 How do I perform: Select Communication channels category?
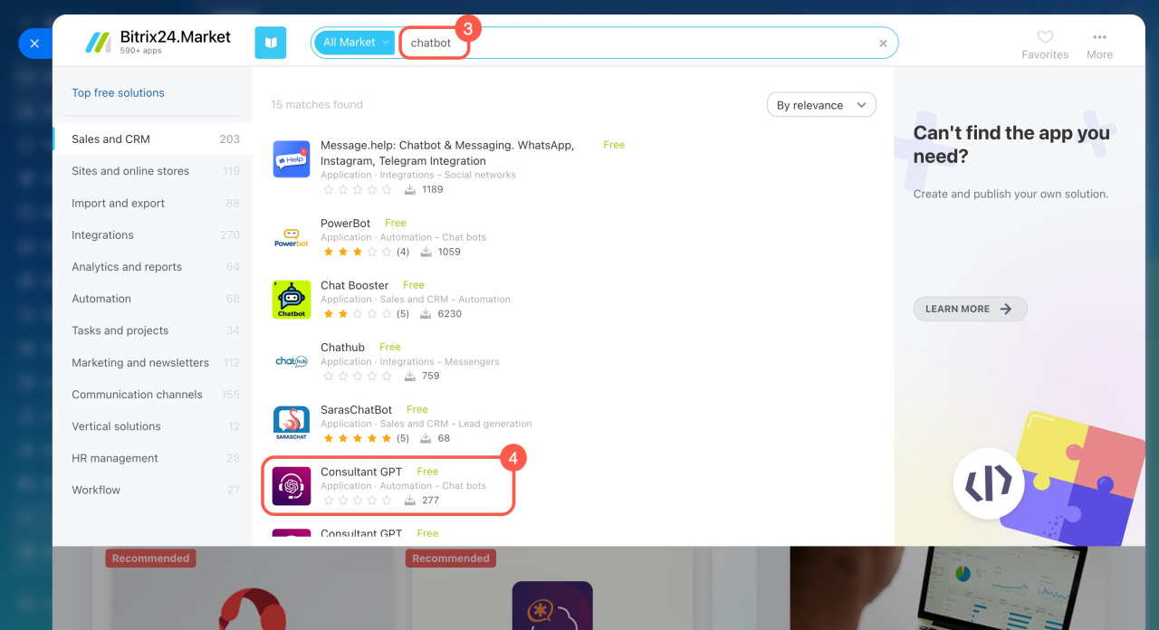(153, 395)
